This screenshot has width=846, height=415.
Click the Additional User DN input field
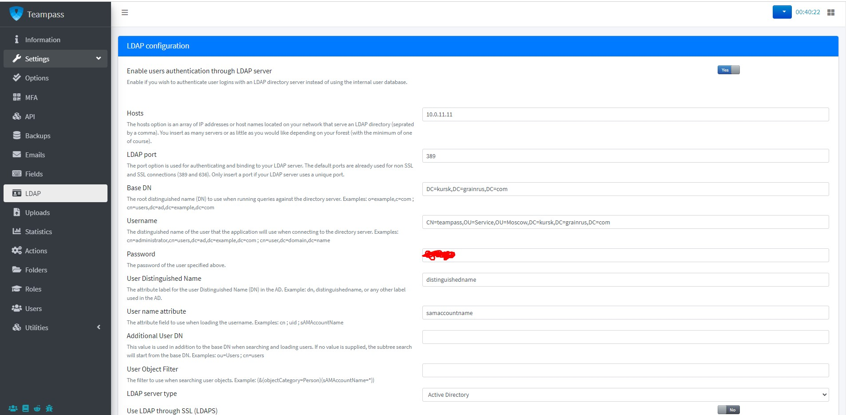point(625,337)
